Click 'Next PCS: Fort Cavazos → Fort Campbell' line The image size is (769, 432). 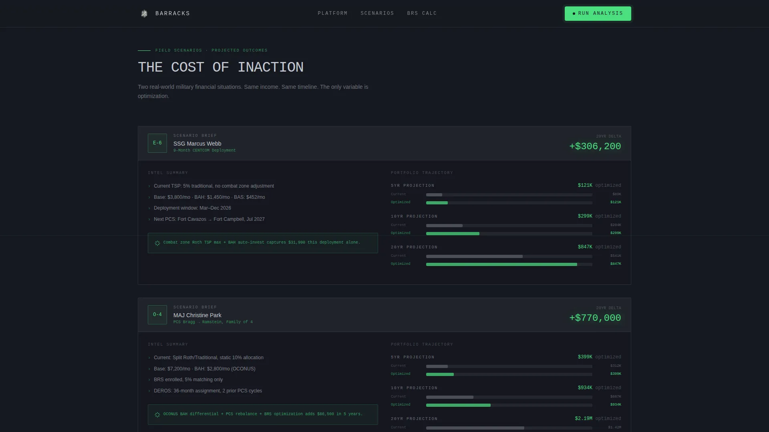tap(209, 219)
